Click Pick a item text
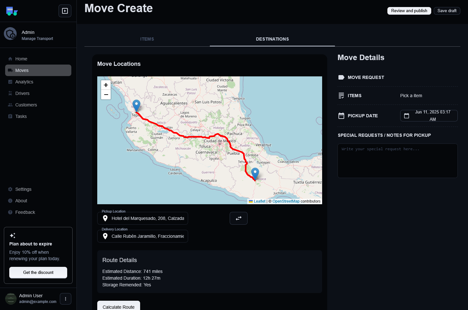The width and height of the screenshot is (468, 310). tap(411, 96)
